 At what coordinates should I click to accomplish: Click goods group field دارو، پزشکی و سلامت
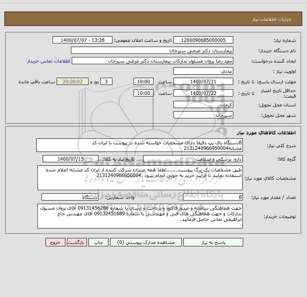(193, 159)
